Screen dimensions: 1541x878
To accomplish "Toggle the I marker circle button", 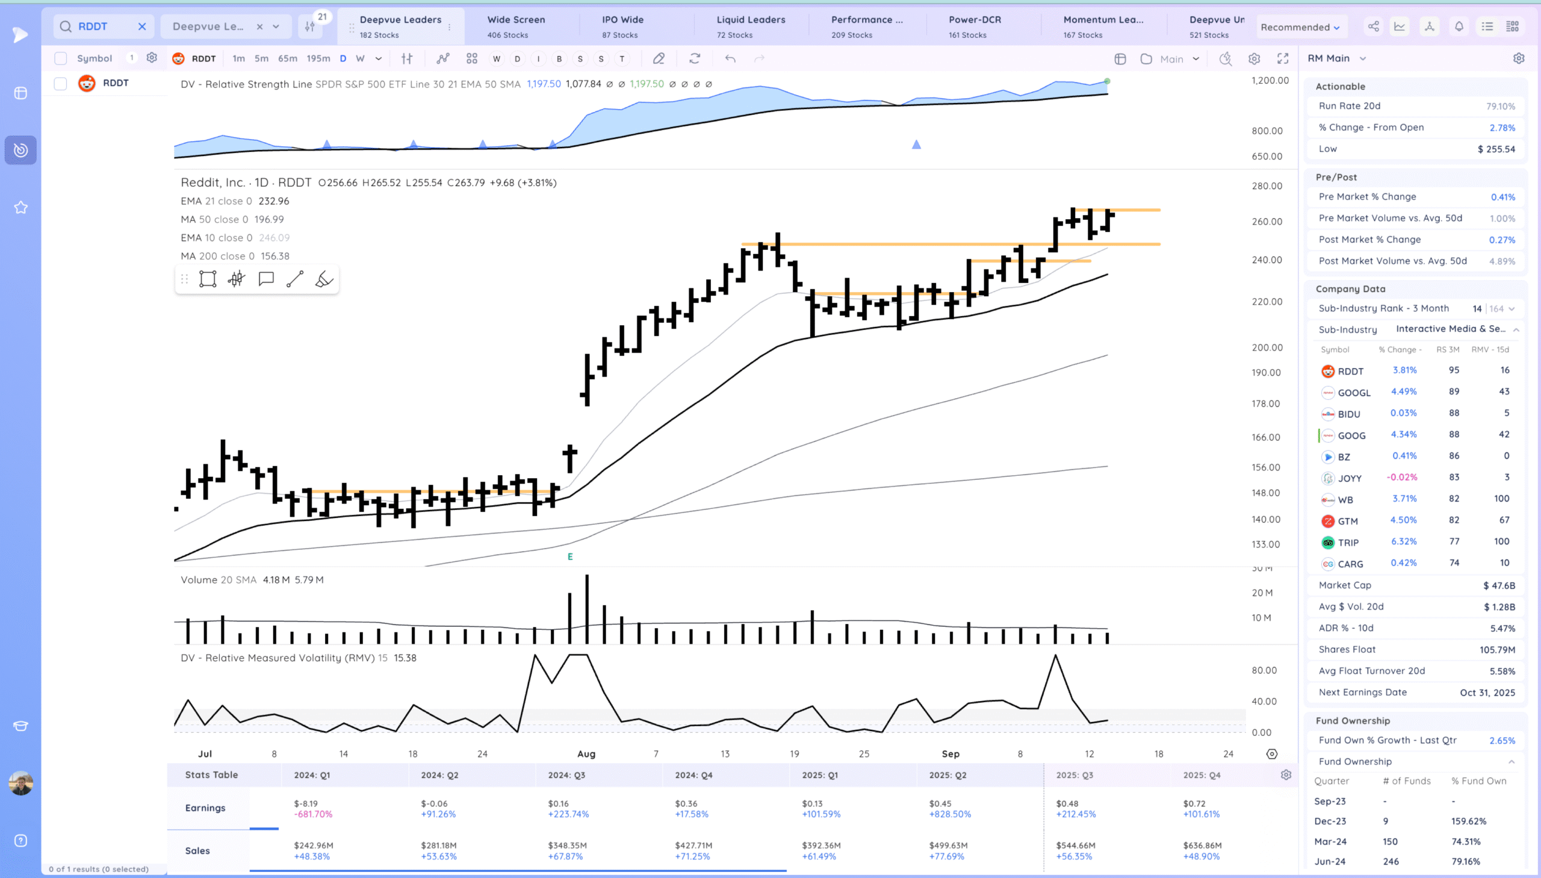I will point(538,59).
